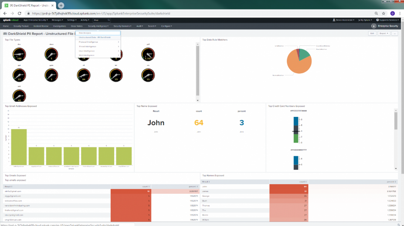The image size is (404, 226).
Task: Click the Edit dashboard button
Action: 372,33
